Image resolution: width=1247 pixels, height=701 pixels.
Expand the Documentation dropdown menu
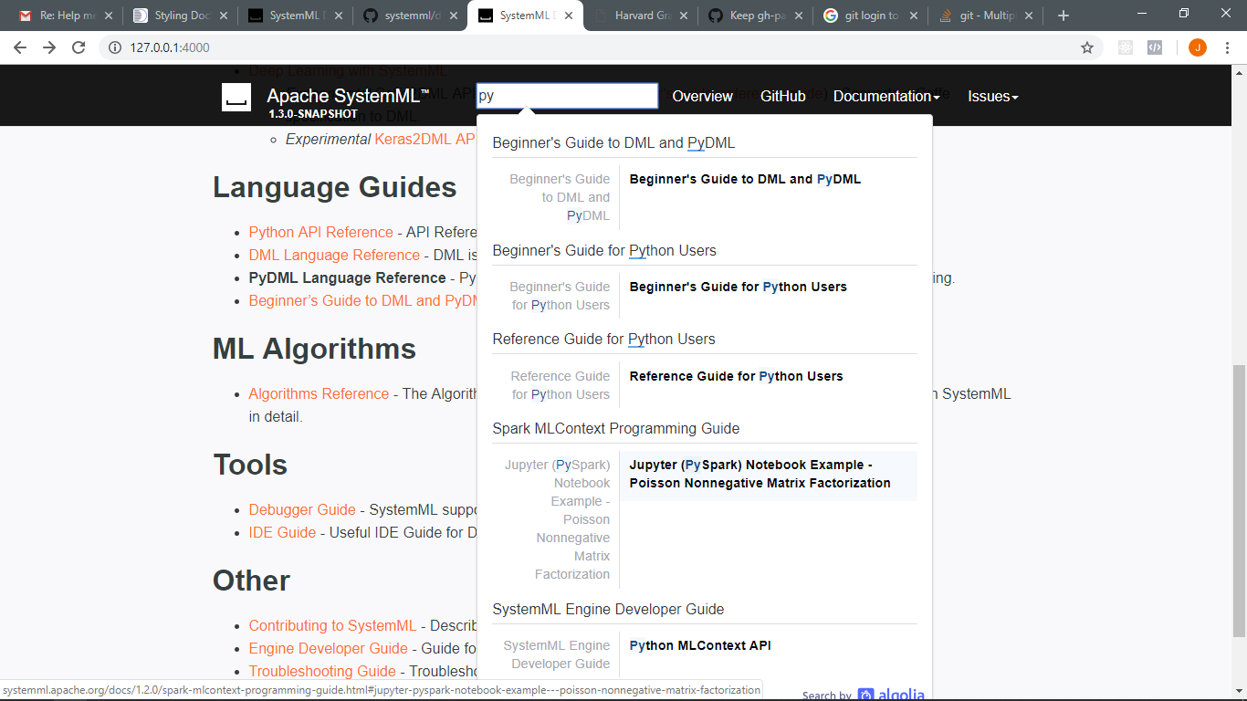(886, 97)
